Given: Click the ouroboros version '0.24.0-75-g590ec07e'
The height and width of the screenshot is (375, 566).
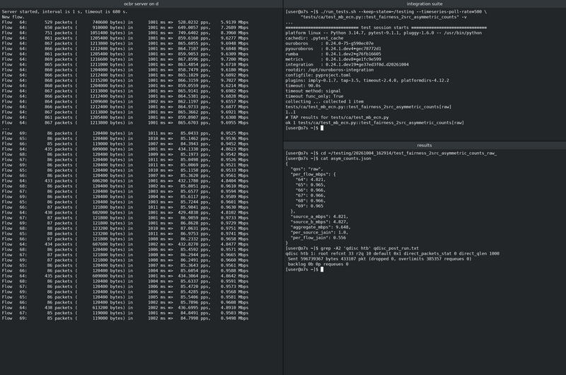Looking at the screenshot, I should point(350,43).
